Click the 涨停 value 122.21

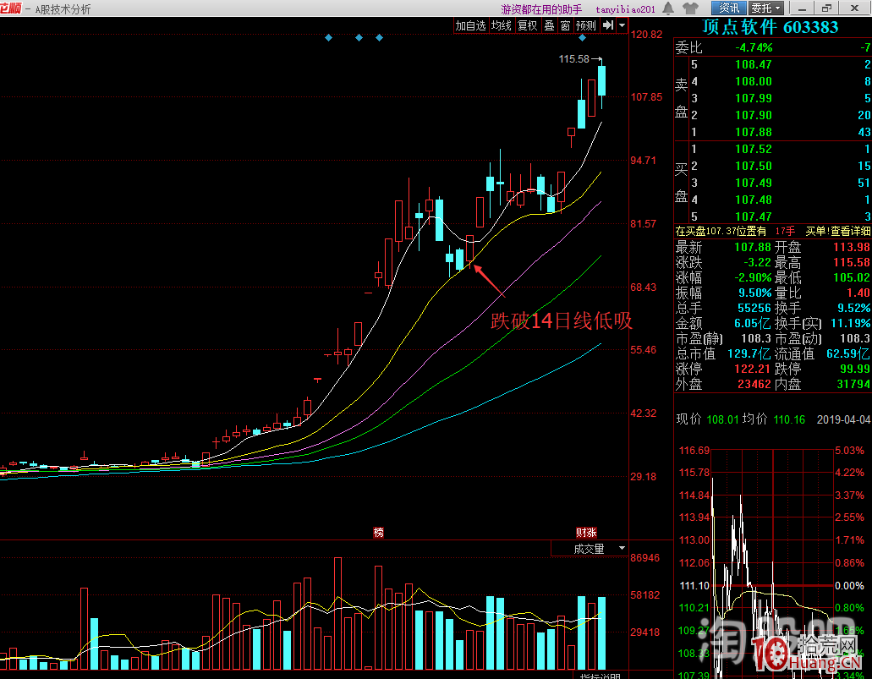click(x=753, y=369)
